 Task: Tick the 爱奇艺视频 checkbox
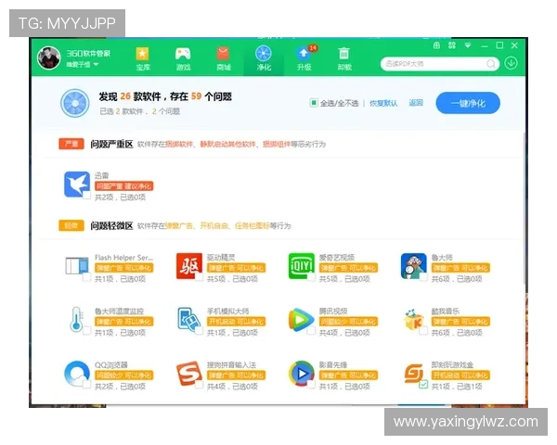coord(311,277)
